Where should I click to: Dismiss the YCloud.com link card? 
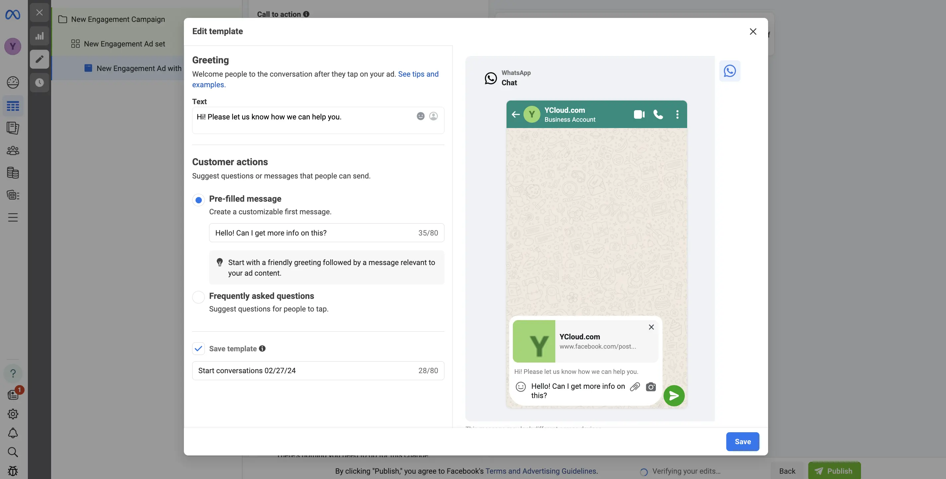(x=651, y=327)
